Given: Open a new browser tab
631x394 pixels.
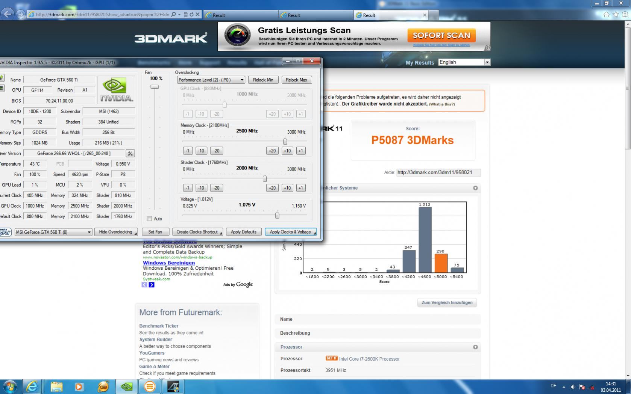Looking at the screenshot, I should 434,15.
